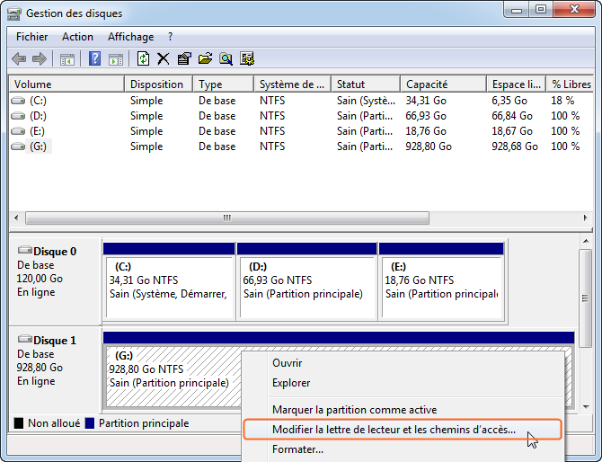Click the disk pane vertical scrollbar thumb
602x462 pixels.
coord(586,298)
